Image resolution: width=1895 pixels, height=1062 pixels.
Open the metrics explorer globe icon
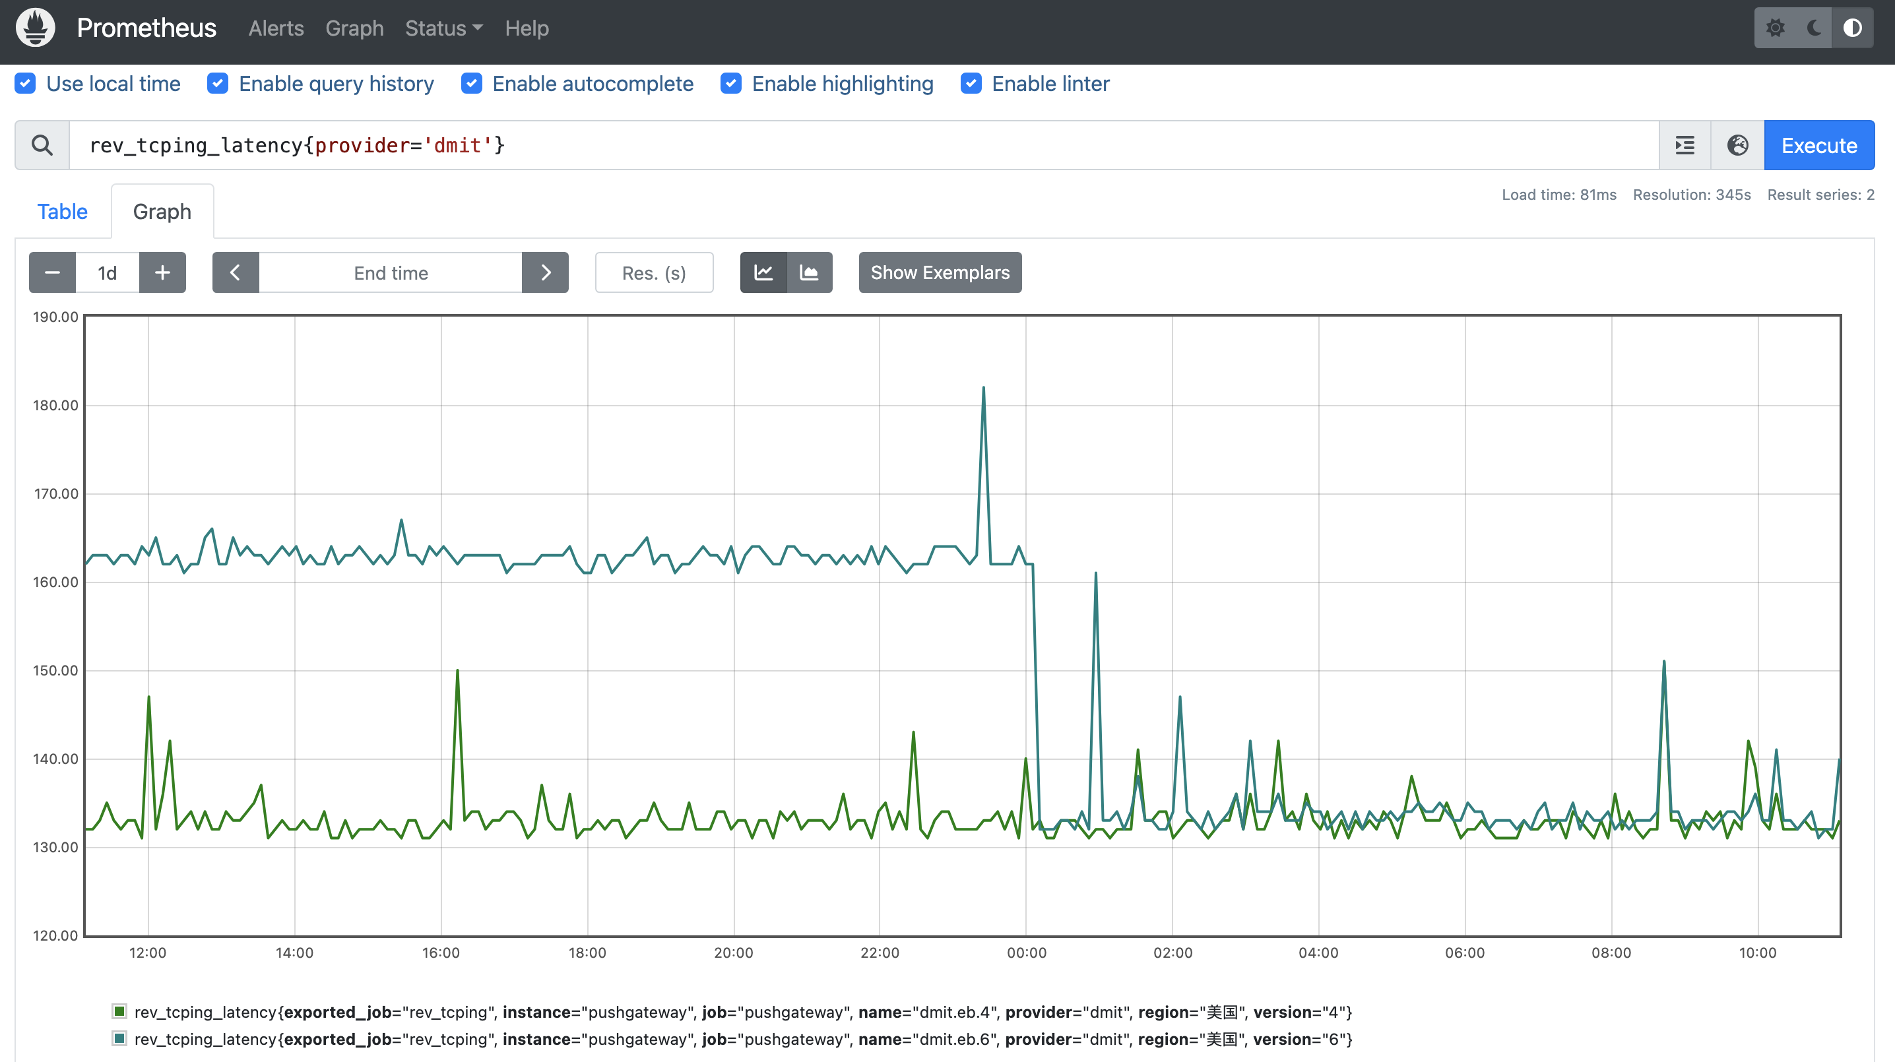1737,146
